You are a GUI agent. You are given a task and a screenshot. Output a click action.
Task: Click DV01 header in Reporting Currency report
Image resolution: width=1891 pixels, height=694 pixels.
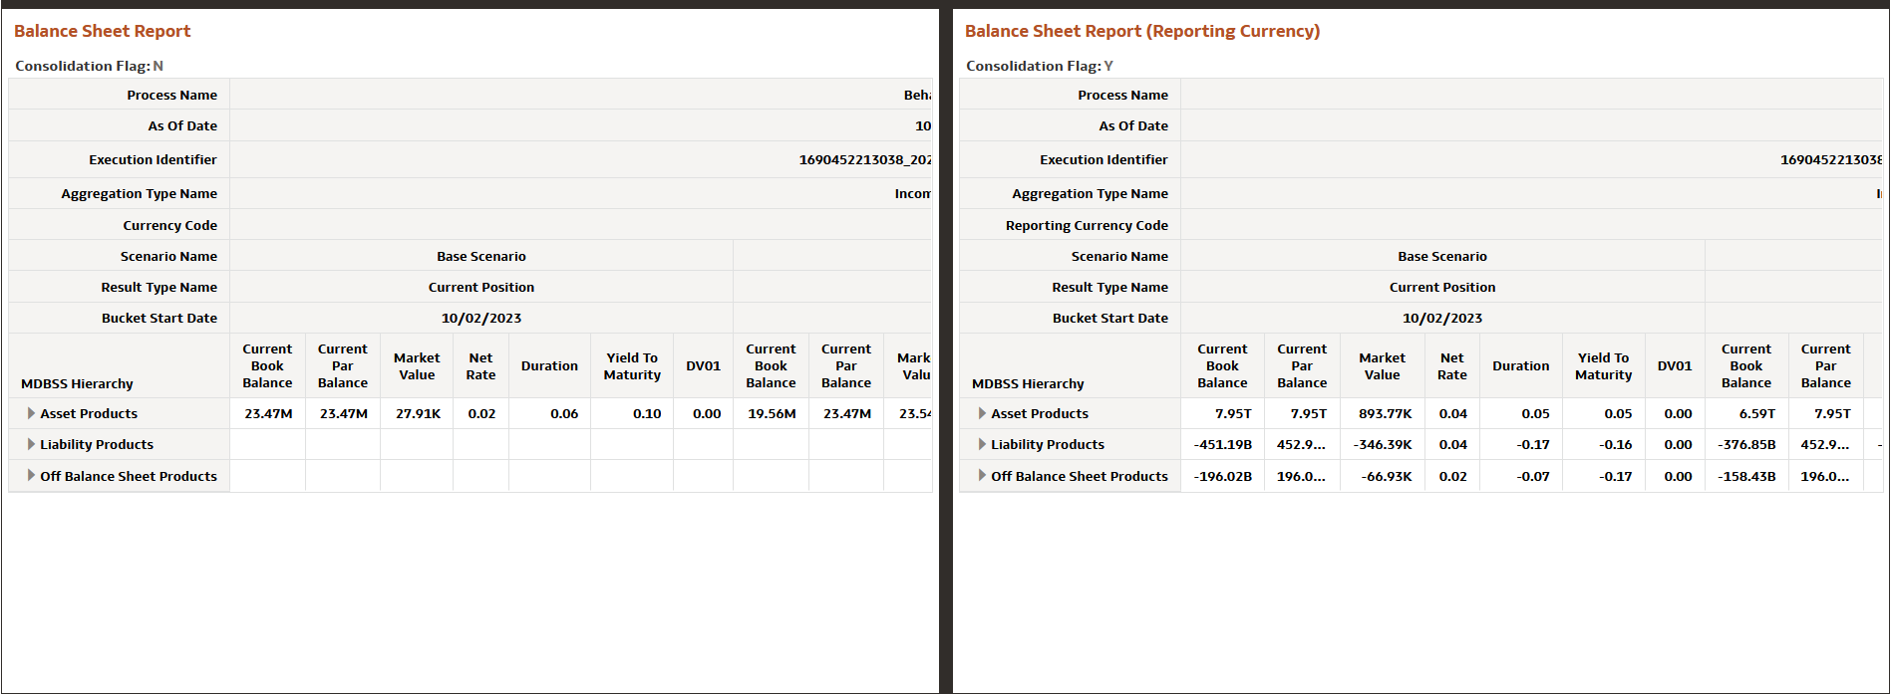pos(1675,365)
